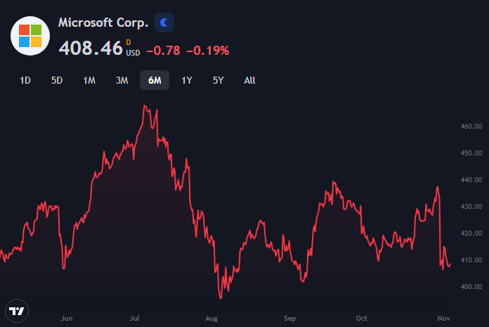The image size is (489, 327).
Task: Switch to the 1M range
Action: point(89,80)
